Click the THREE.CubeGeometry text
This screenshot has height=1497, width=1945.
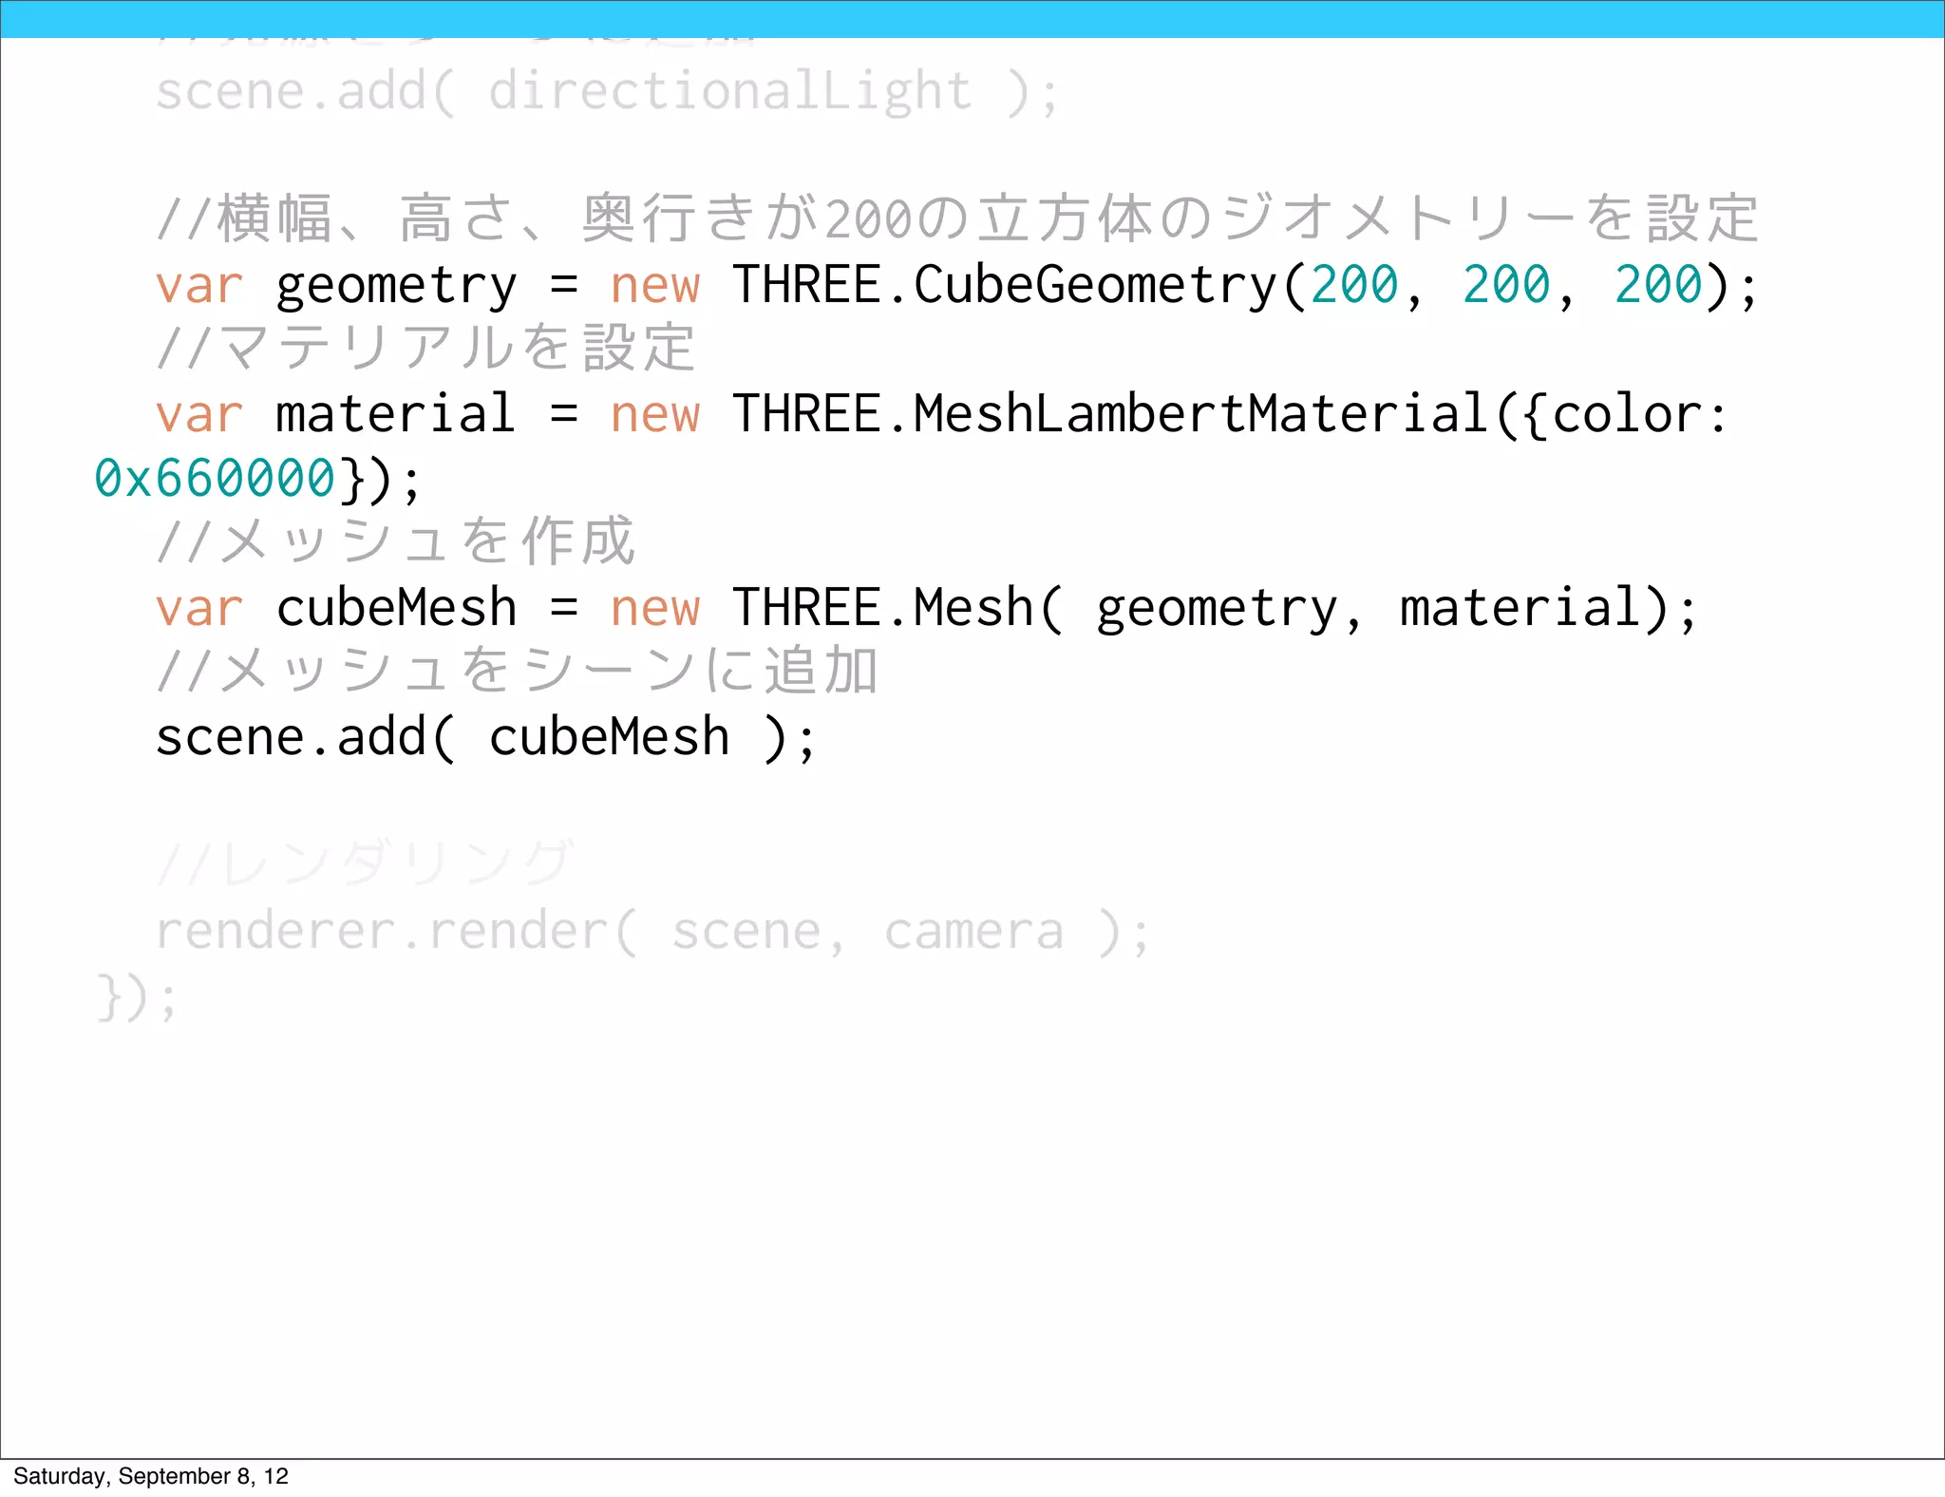coord(1005,285)
